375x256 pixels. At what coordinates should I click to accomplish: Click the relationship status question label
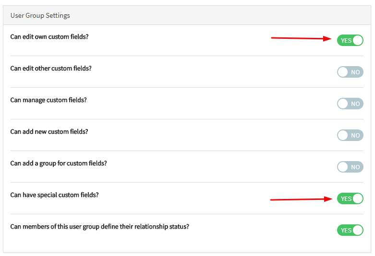click(x=99, y=227)
